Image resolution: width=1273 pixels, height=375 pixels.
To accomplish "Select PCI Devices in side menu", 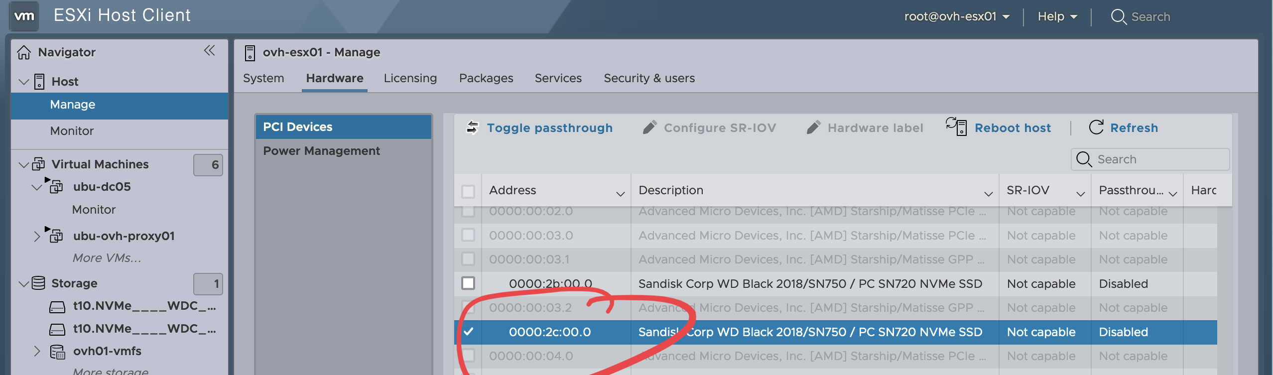I will [344, 127].
